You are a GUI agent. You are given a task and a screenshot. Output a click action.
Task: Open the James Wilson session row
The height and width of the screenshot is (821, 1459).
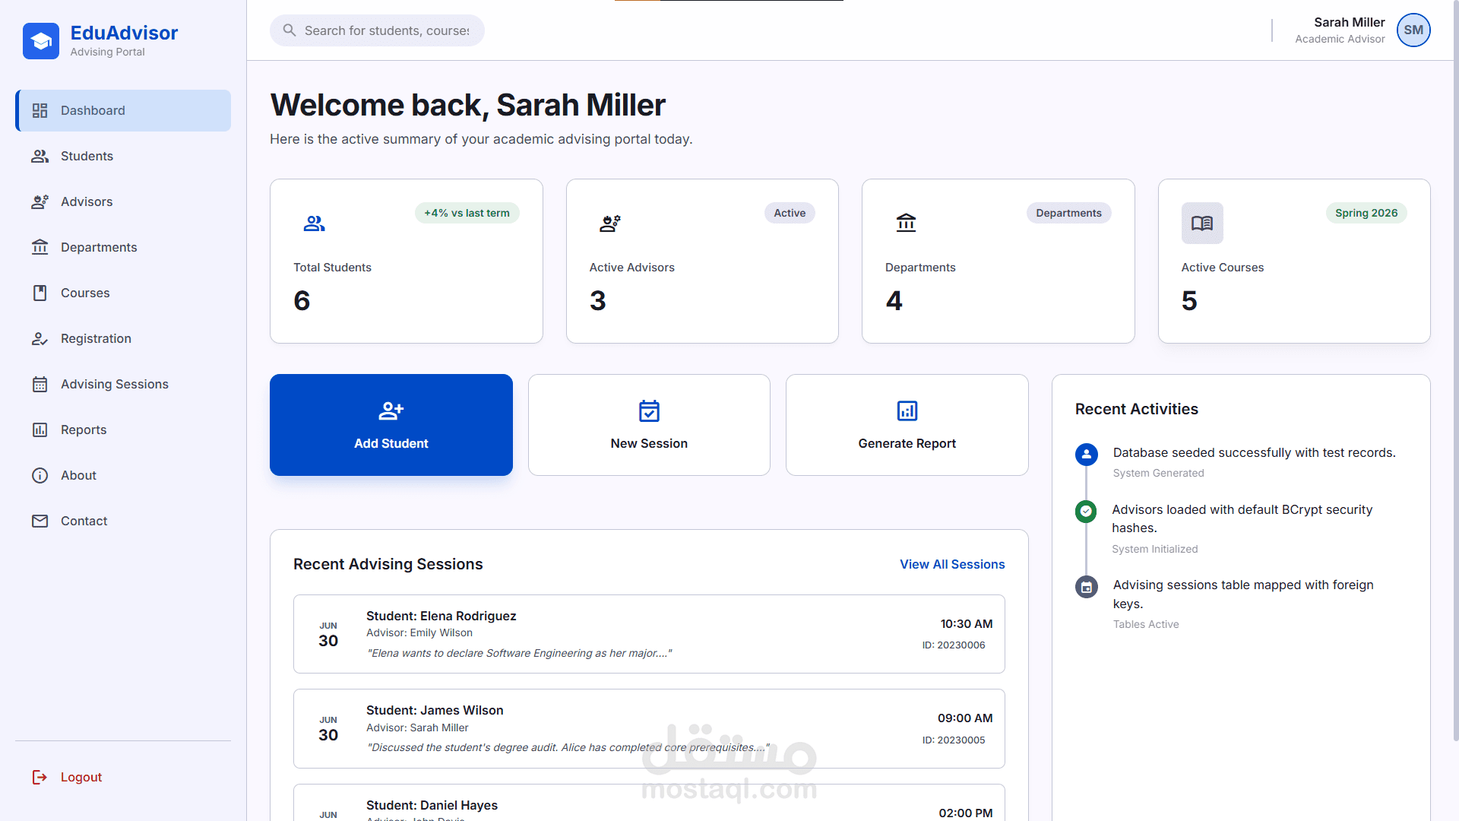[649, 728]
